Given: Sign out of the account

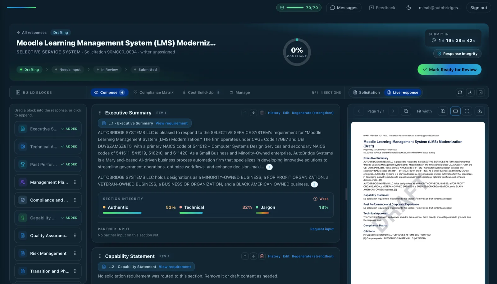Looking at the screenshot, I should [479, 8].
